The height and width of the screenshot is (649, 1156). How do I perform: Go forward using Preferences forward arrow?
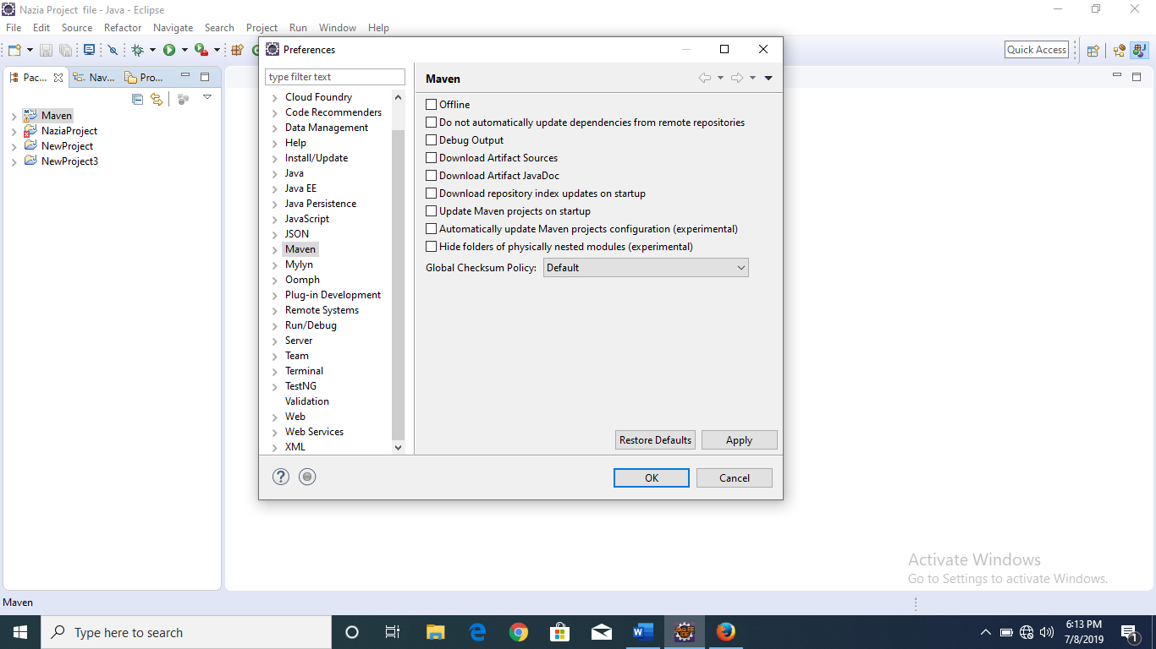pos(737,78)
